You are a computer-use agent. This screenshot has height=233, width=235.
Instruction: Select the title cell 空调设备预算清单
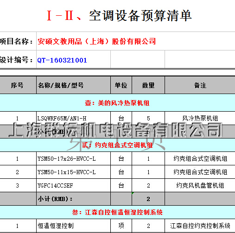click(x=140, y=15)
